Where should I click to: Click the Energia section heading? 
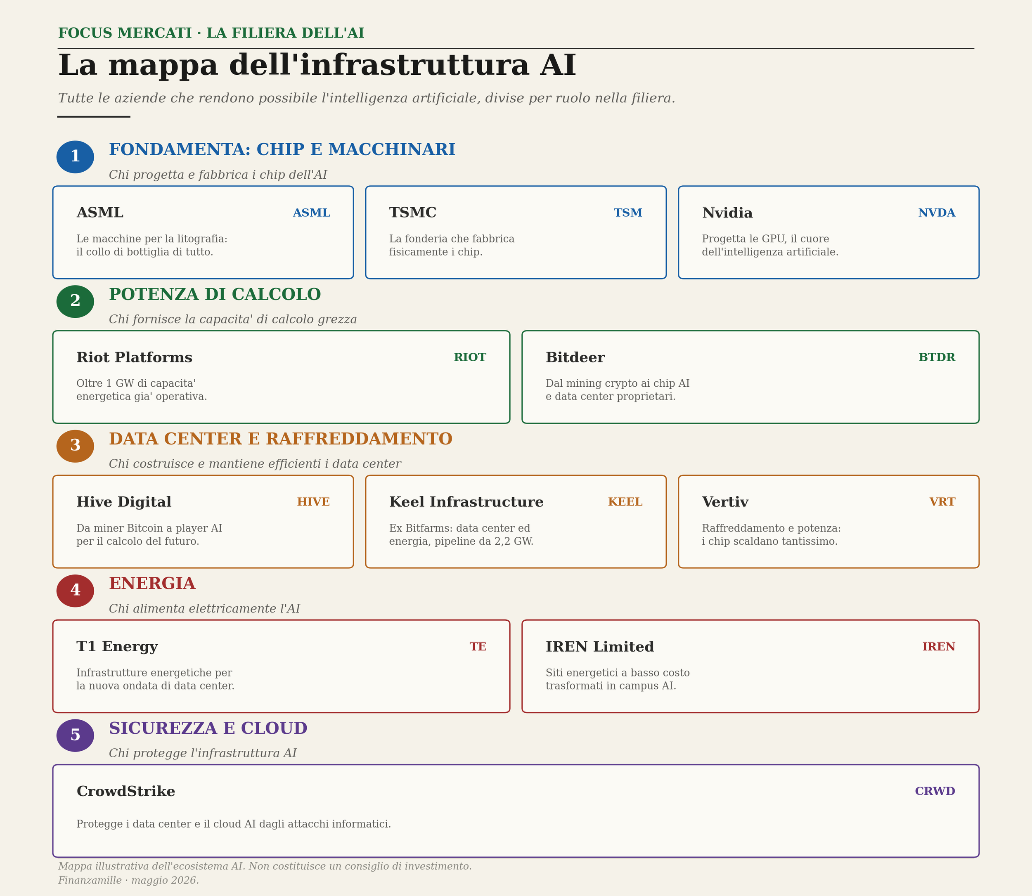[x=152, y=584]
